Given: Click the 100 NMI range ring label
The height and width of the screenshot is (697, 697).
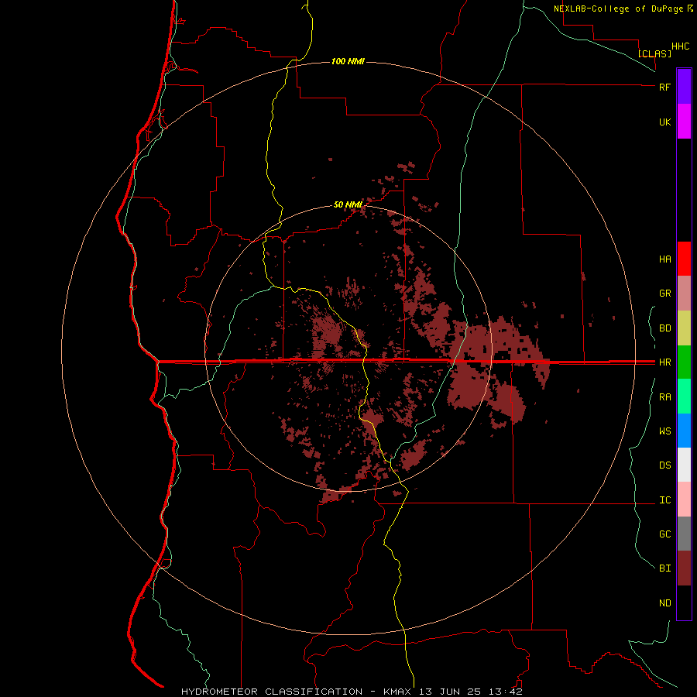Looking at the screenshot, I should [x=348, y=61].
